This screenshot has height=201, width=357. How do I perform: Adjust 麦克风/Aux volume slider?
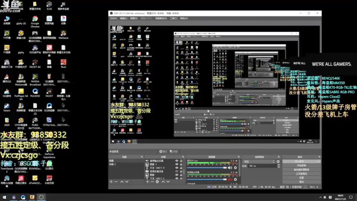tap(207, 168)
